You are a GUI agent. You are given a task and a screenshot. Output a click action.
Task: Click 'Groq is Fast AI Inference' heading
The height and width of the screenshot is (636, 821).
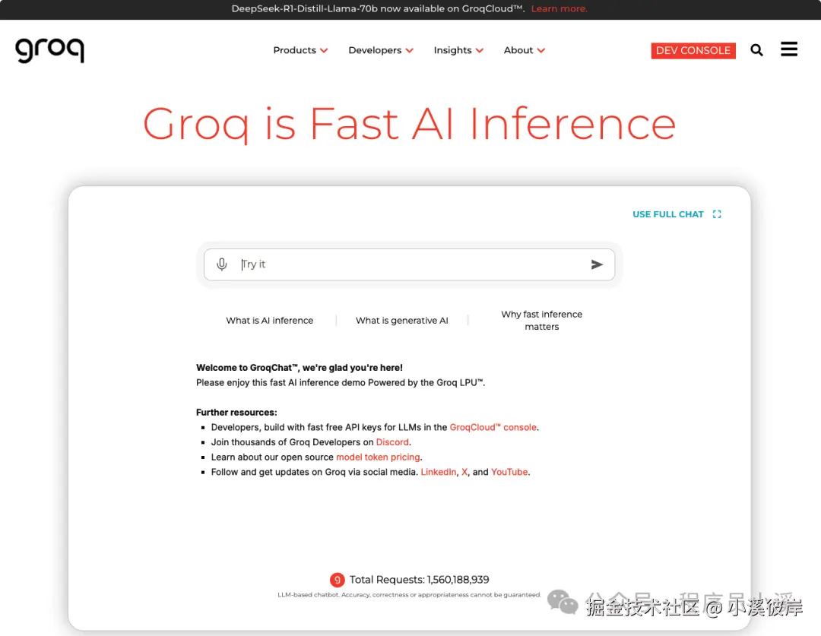pyautogui.click(x=410, y=124)
